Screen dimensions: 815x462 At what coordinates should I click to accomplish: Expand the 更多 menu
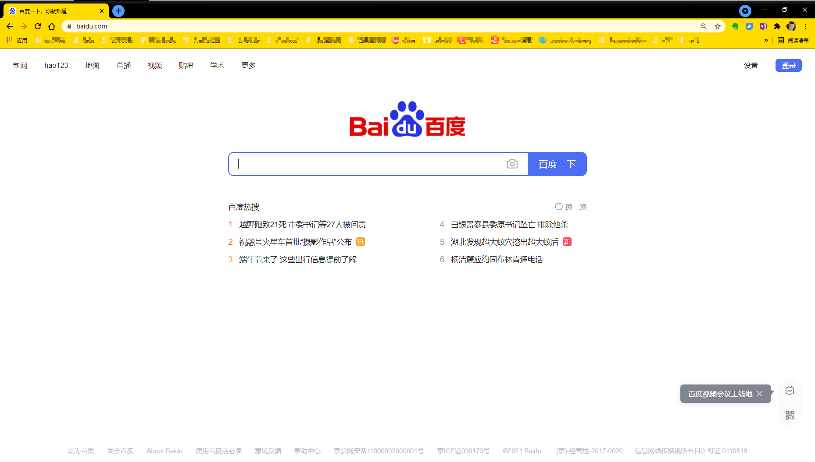click(x=249, y=65)
